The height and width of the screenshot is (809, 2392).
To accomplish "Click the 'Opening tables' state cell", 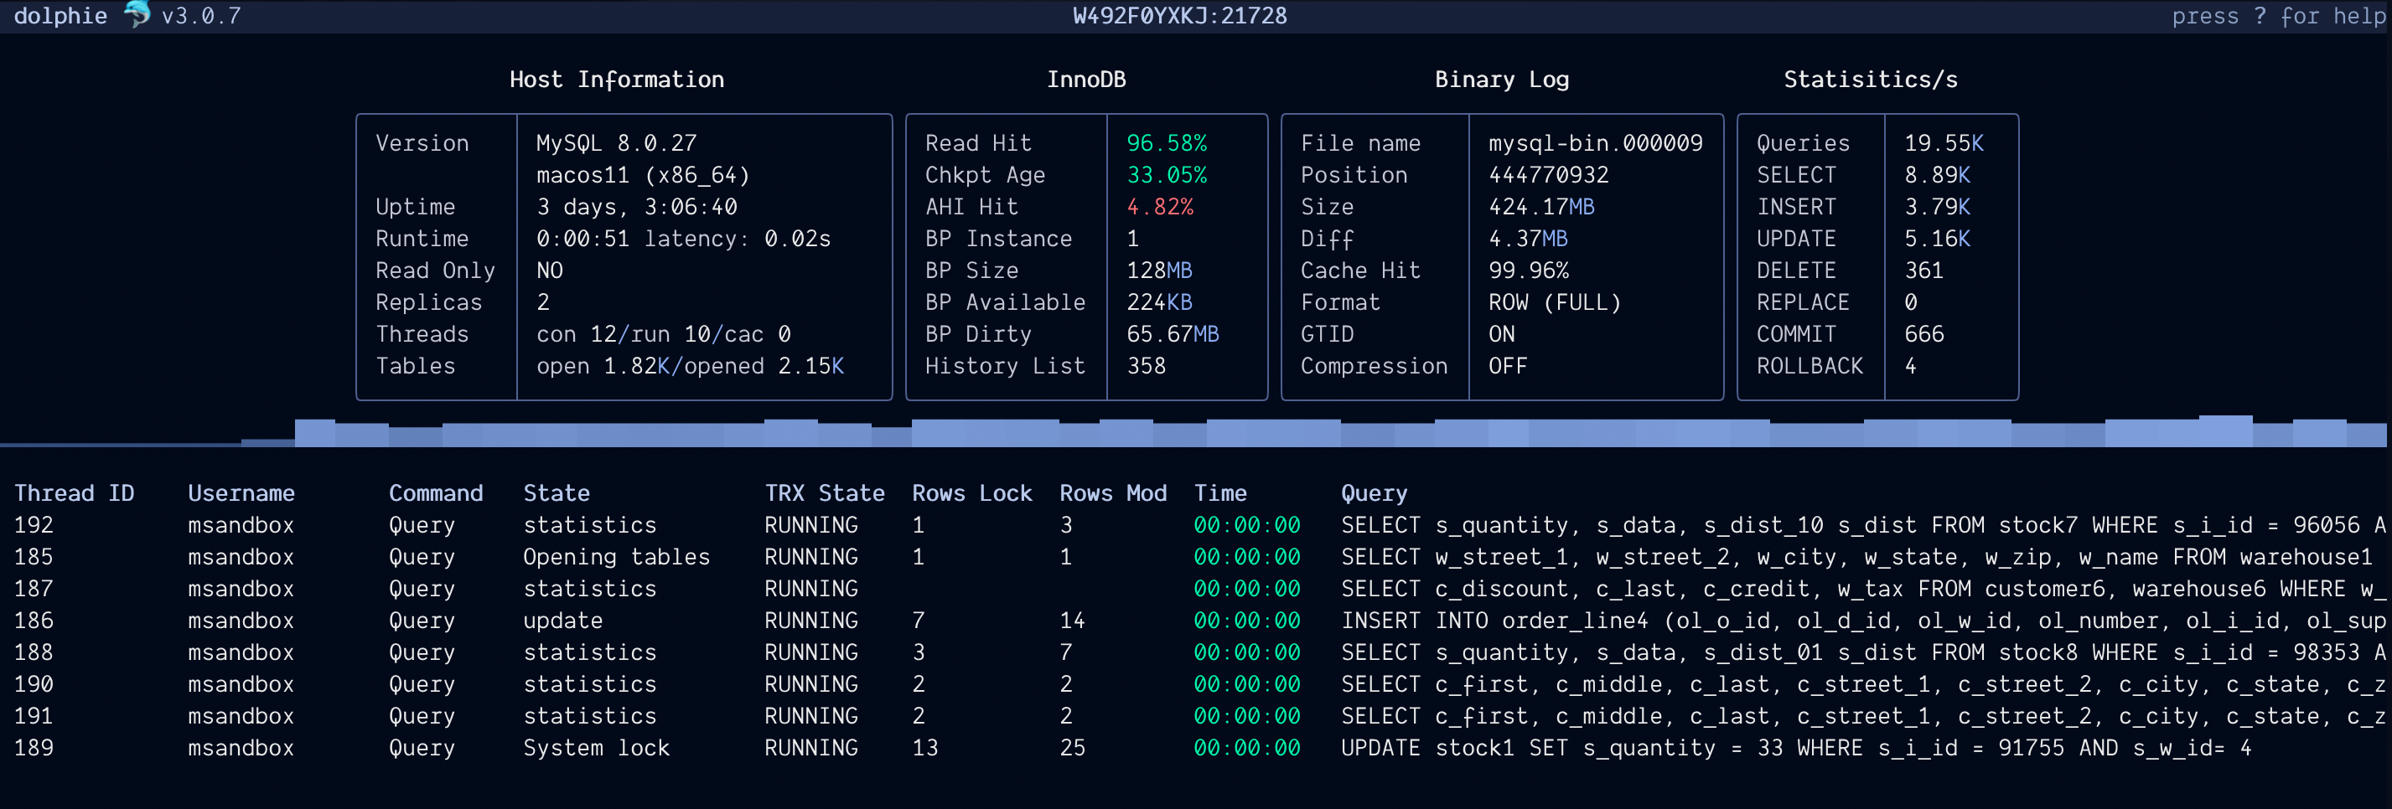I will point(617,557).
